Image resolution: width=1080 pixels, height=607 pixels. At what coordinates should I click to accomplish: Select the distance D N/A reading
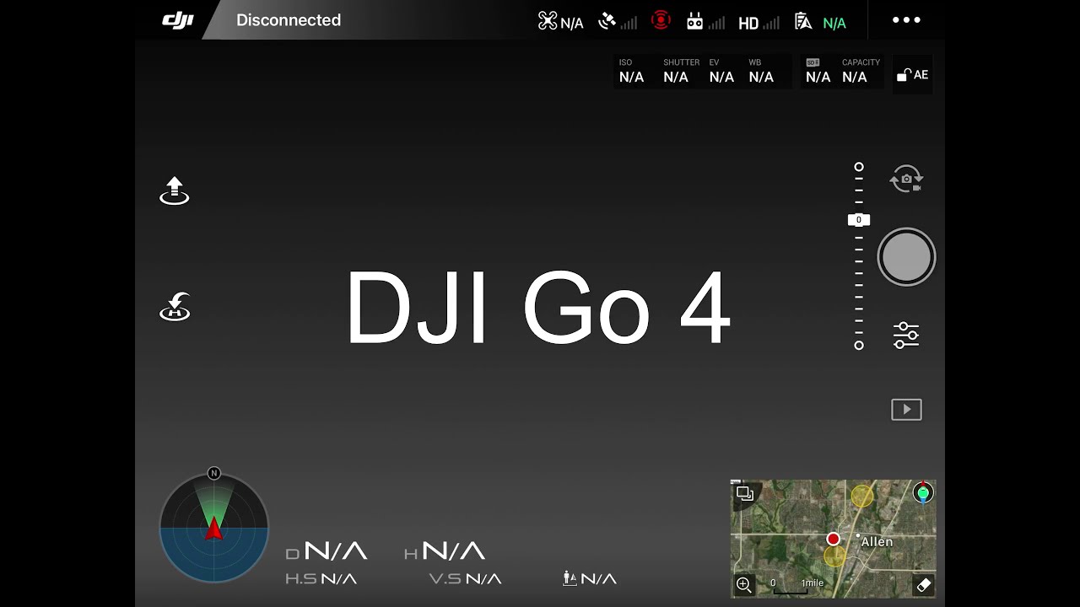327,551
